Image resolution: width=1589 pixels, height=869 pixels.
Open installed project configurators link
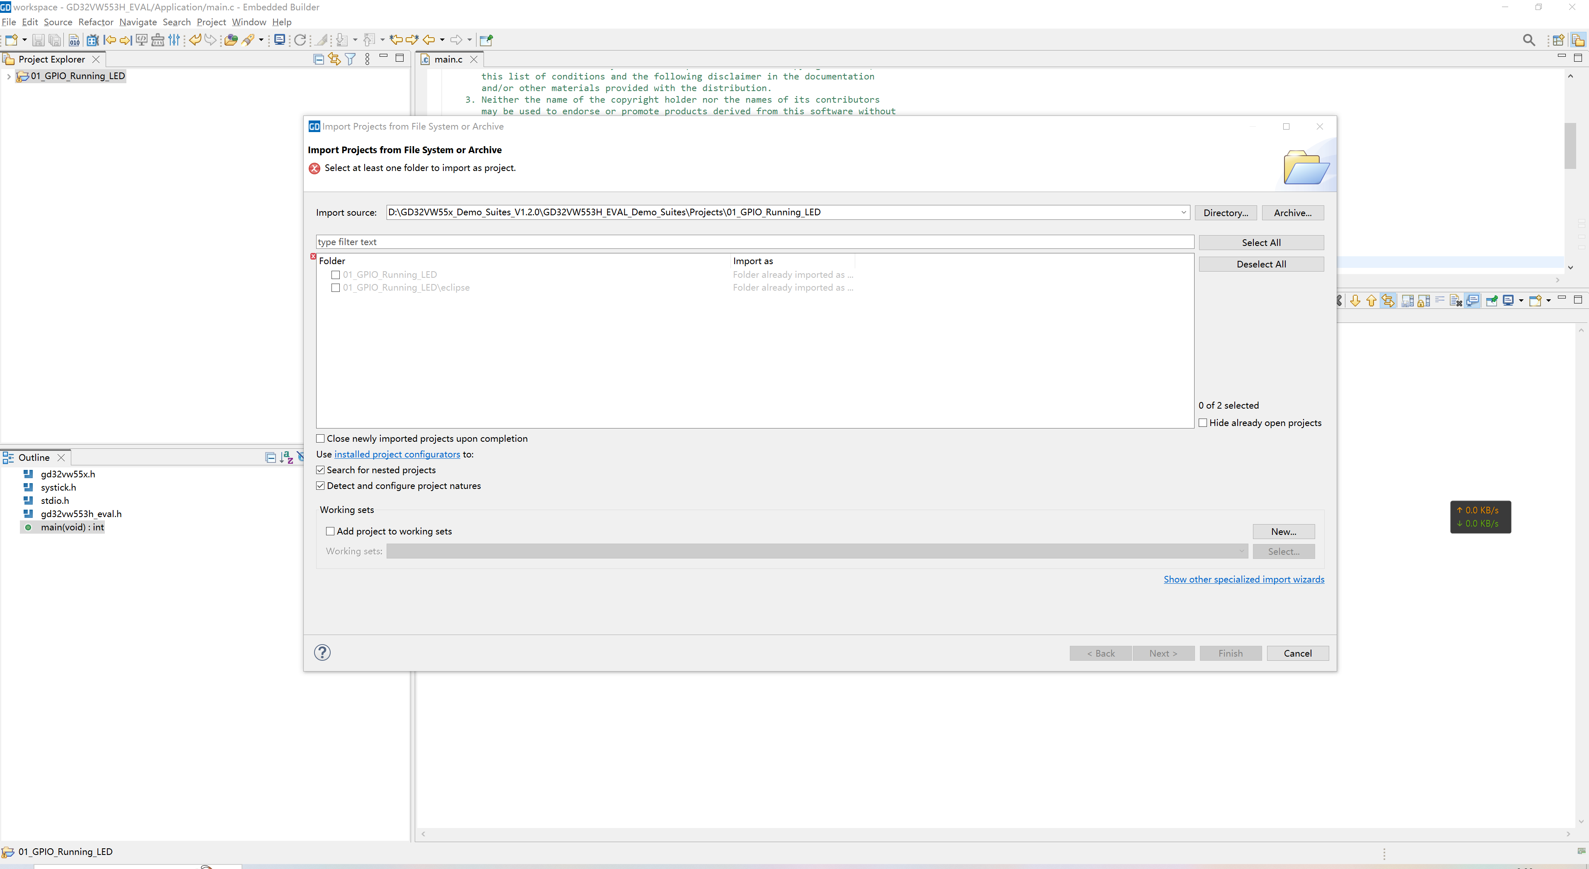(397, 454)
